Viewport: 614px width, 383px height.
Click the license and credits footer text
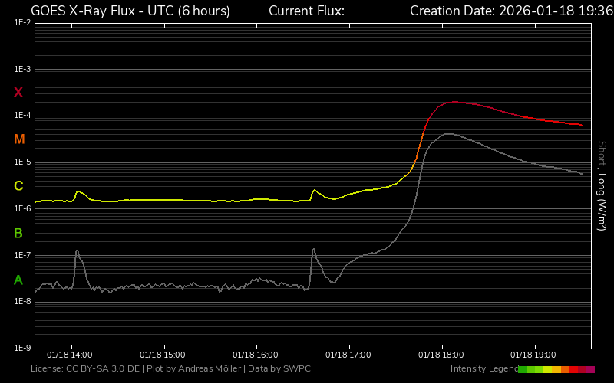click(170, 369)
